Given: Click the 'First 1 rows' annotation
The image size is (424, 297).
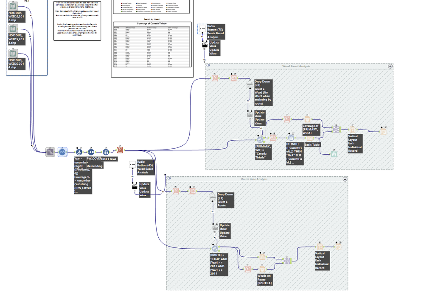Looking at the screenshot, I should (109, 159).
